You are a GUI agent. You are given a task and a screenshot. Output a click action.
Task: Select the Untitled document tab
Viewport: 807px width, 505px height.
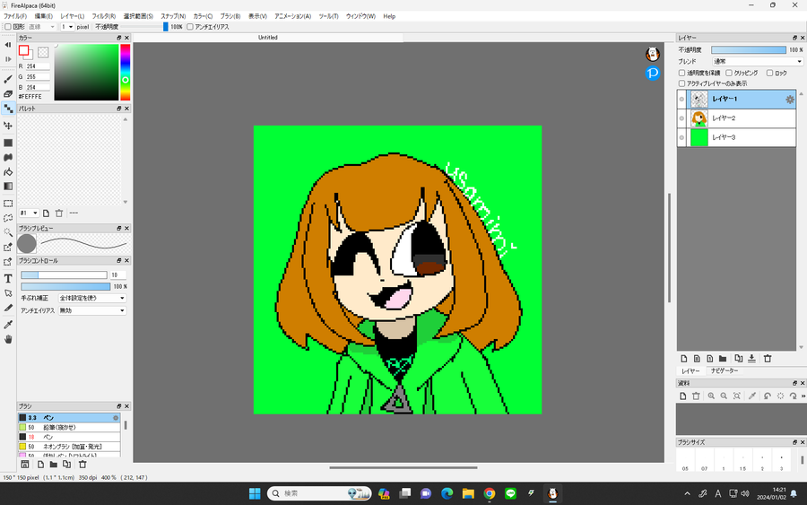[267, 38]
